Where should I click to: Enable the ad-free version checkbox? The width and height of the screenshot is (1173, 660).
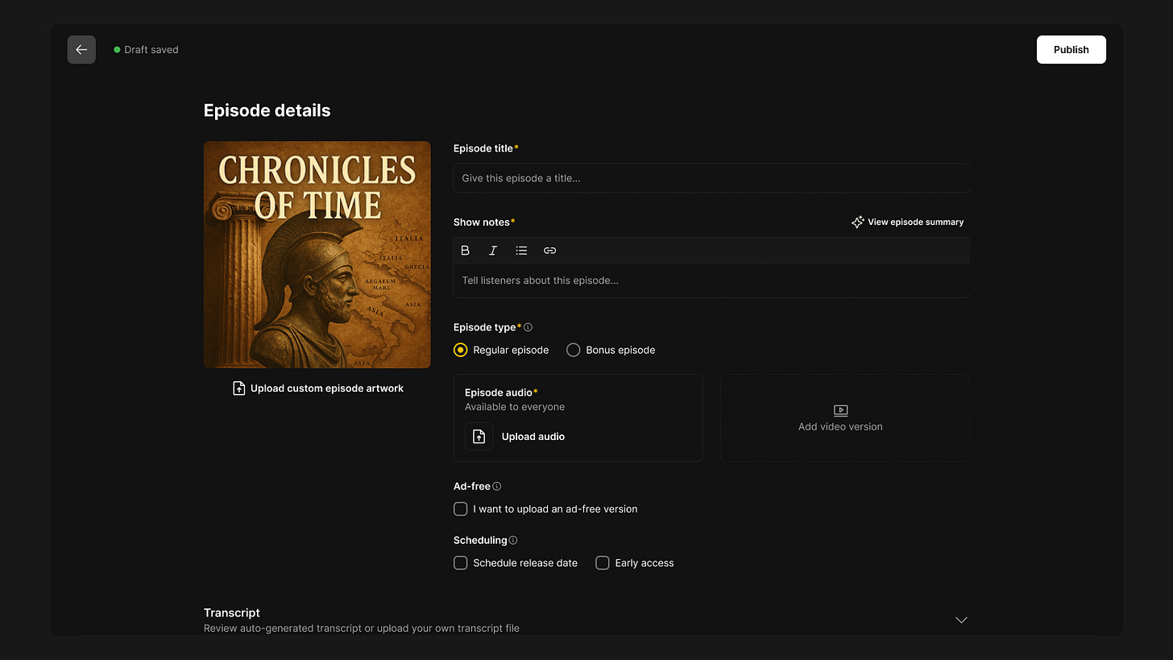coord(461,509)
